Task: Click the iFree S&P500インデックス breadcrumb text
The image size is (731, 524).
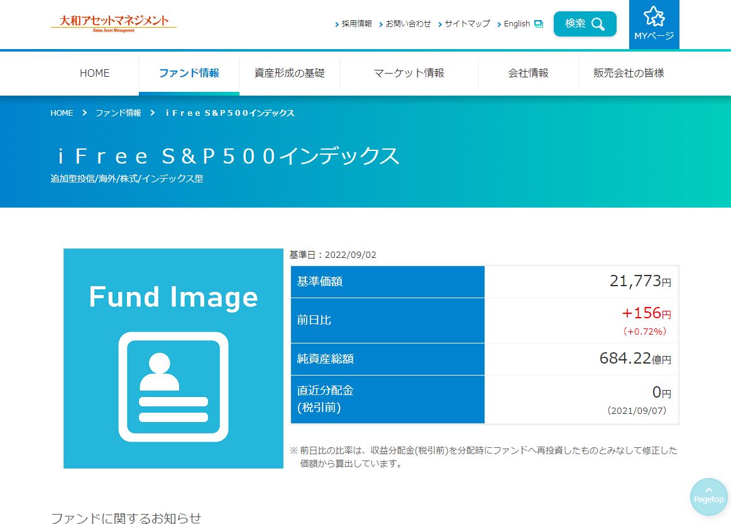Action: click(x=230, y=113)
